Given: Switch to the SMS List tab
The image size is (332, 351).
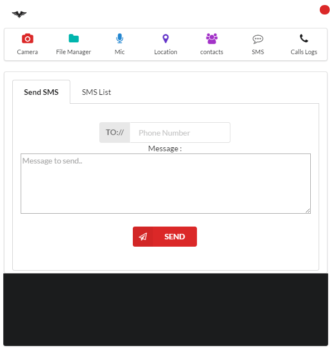Looking at the screenshot, I should coord(97,92).
